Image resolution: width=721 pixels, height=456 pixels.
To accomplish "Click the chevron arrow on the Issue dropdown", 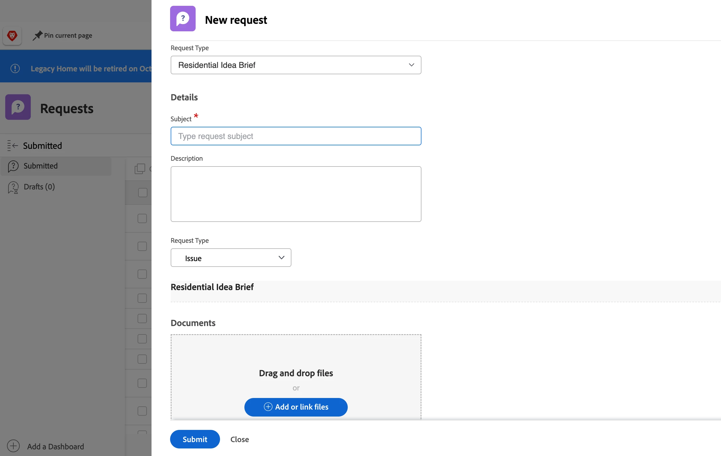I will [x=281, y=258].
